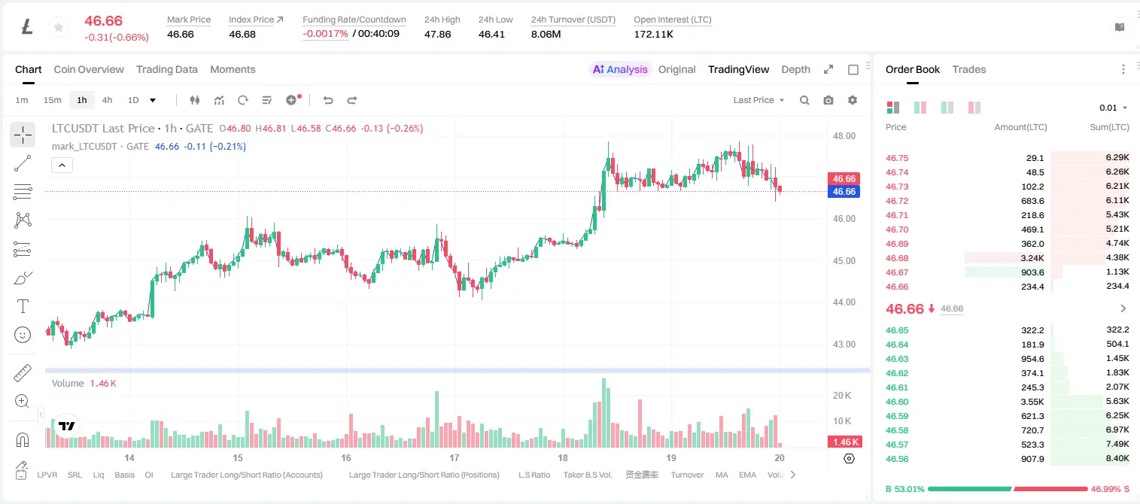Add LTC to favorites with star icon
The image size is (1140, 504).
[x=58, y=28]
